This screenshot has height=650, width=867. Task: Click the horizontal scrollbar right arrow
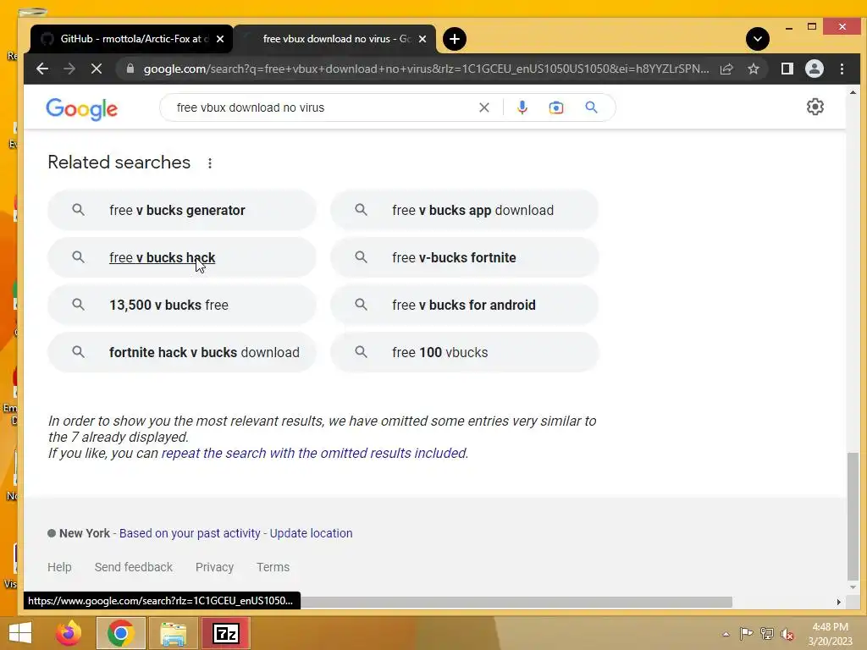(x=839, y=602)
